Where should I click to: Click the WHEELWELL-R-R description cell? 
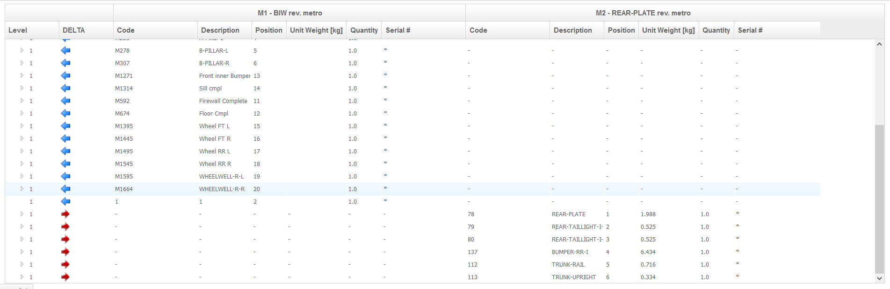pyautogui.click(x=224, y=189)
